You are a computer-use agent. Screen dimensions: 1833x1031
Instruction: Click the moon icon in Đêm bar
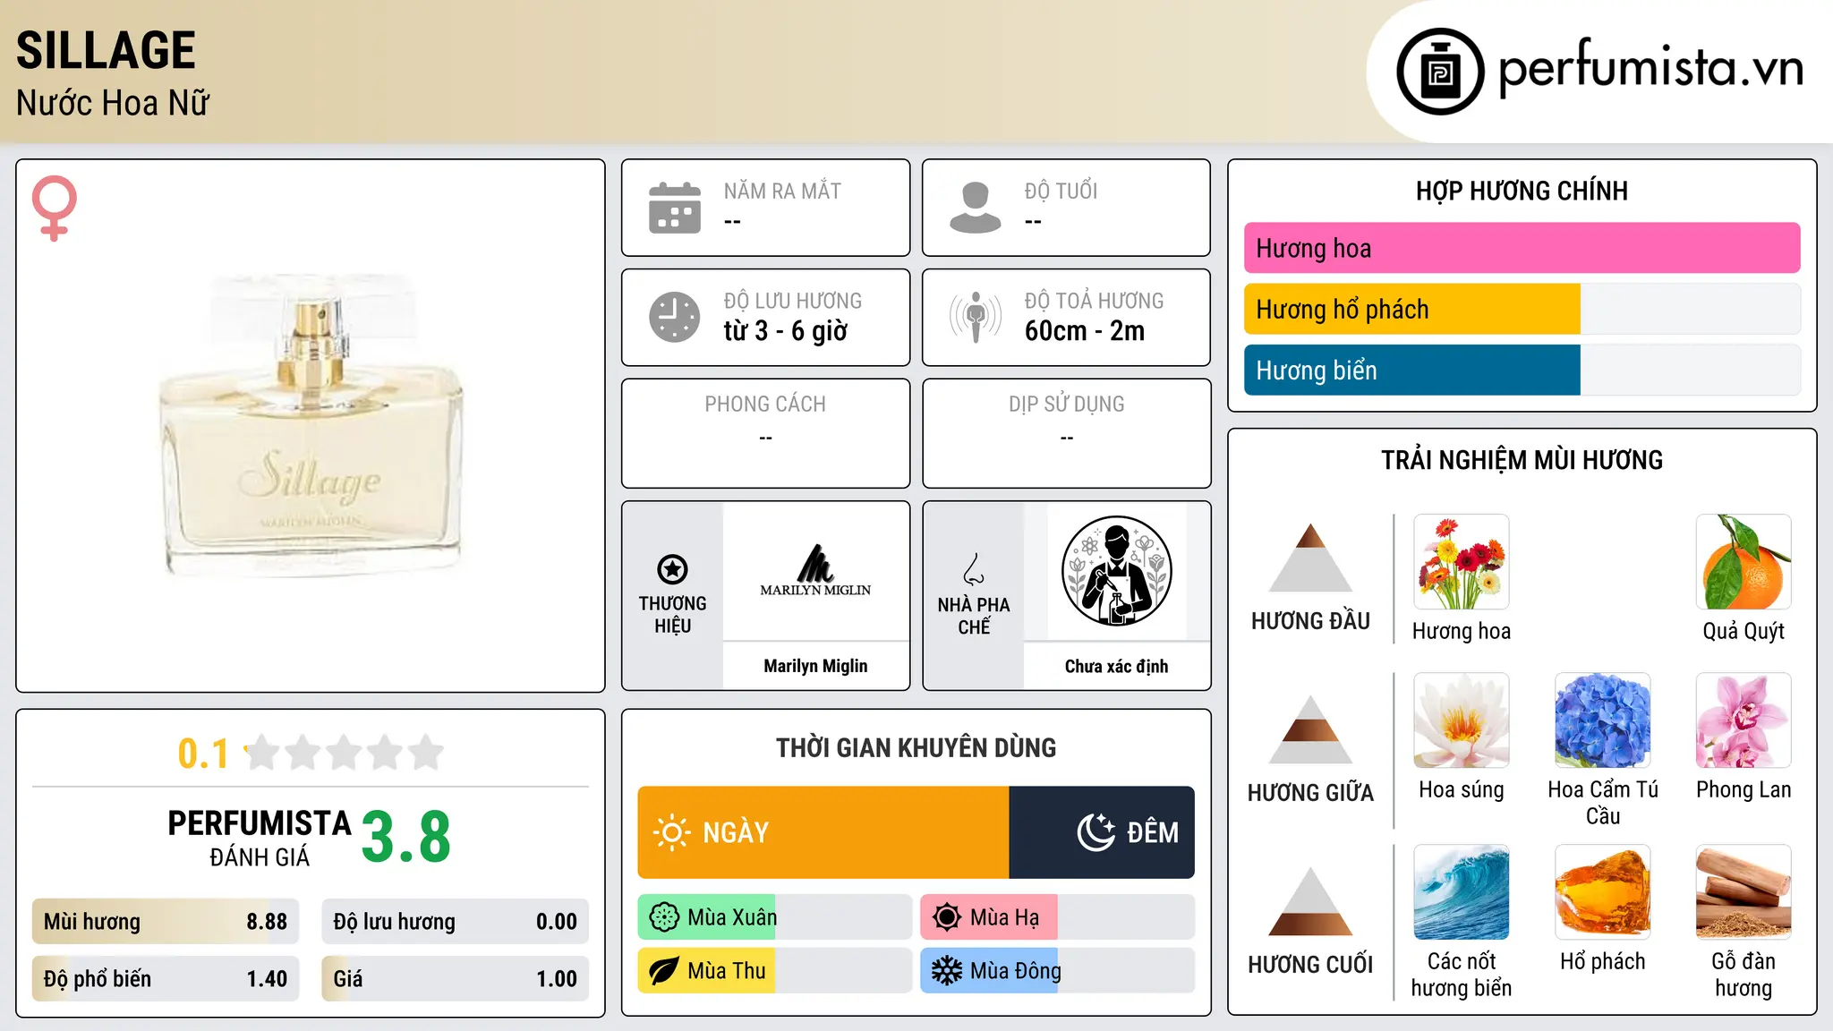coord(1096,832)
